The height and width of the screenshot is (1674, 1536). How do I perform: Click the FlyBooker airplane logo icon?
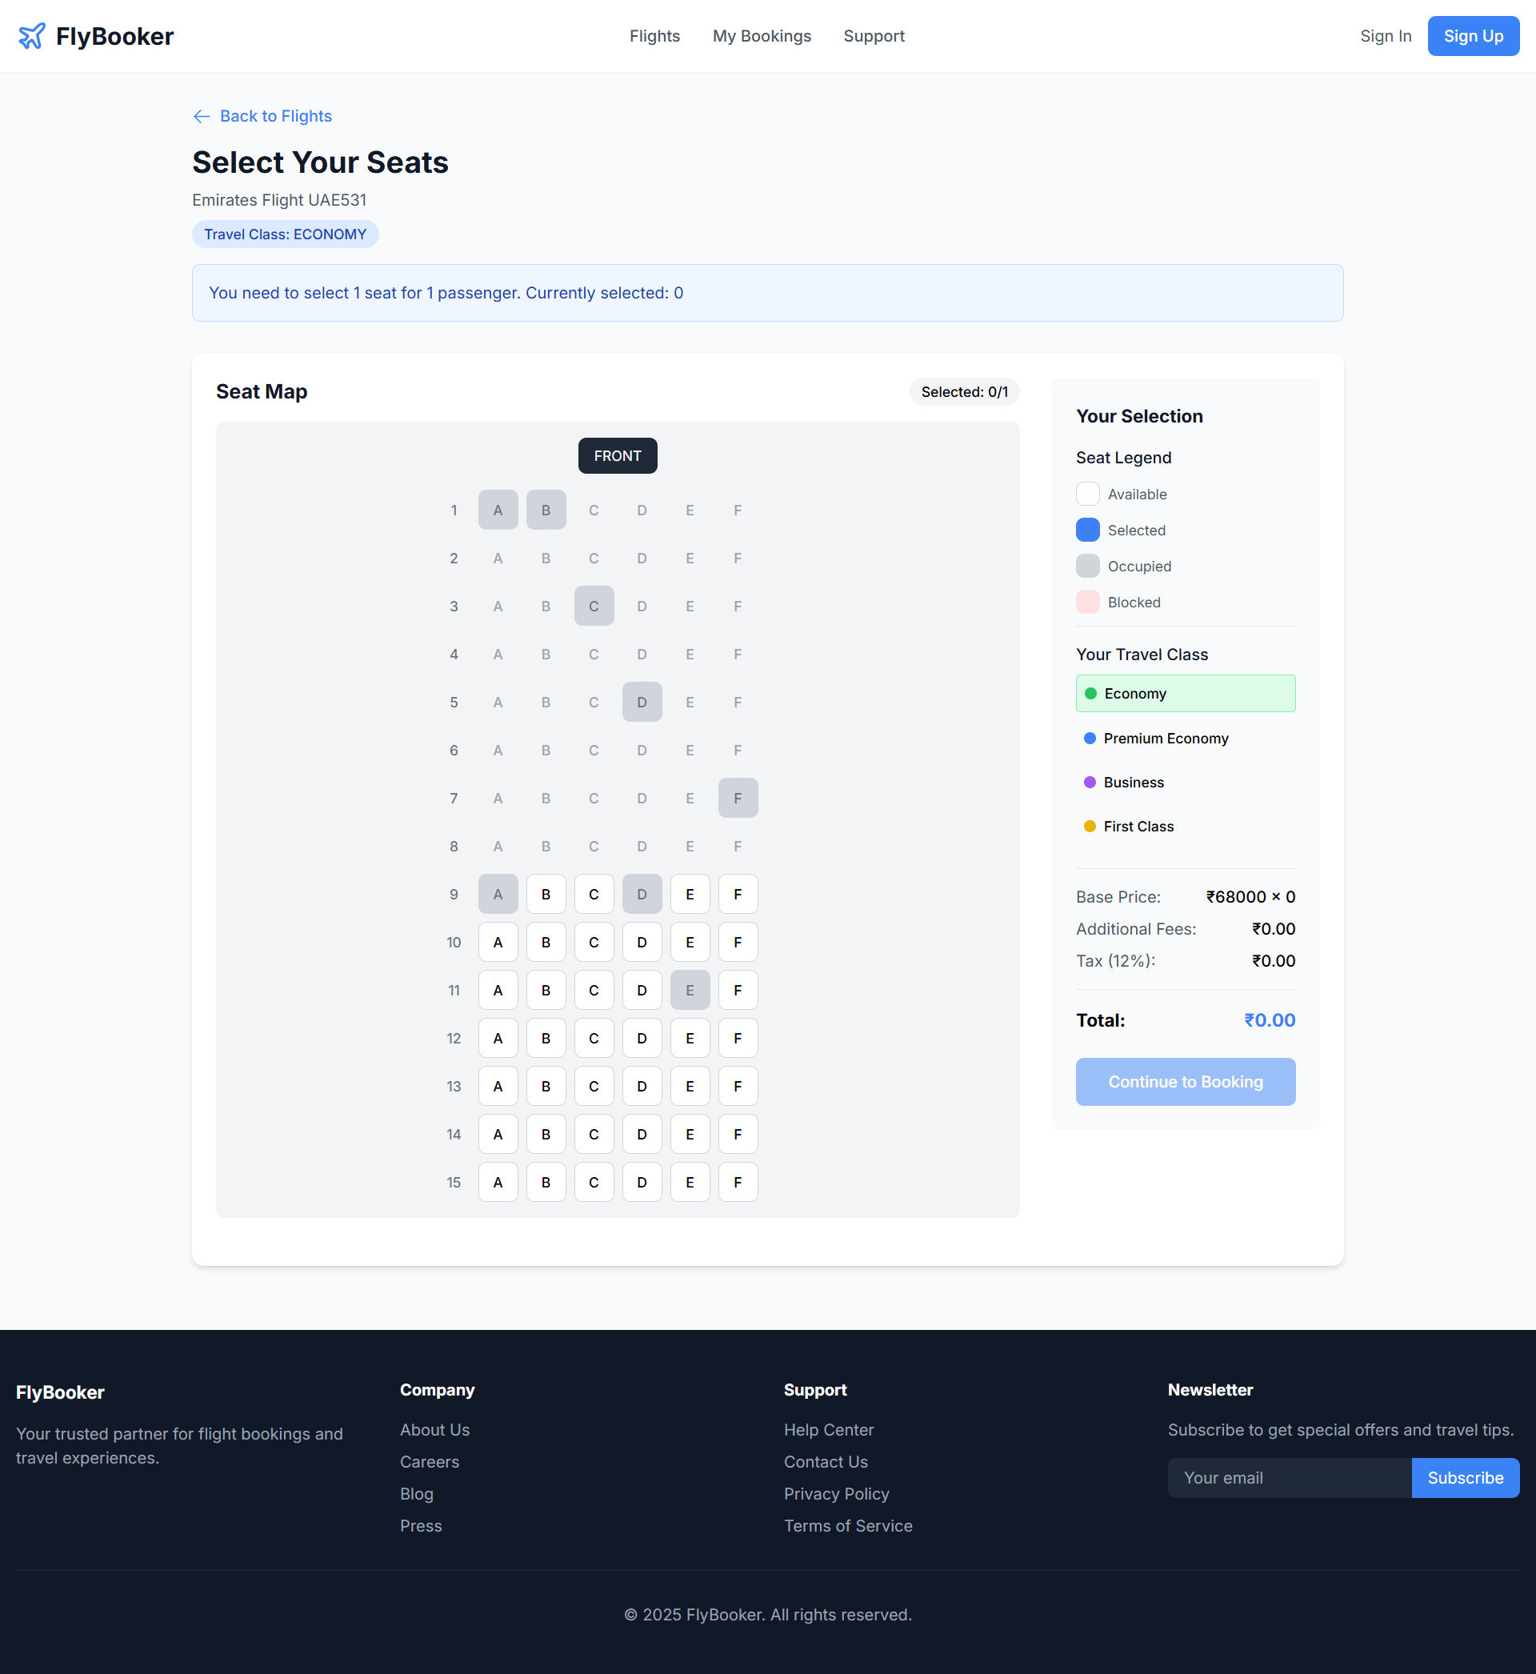(x=30, y=36)
